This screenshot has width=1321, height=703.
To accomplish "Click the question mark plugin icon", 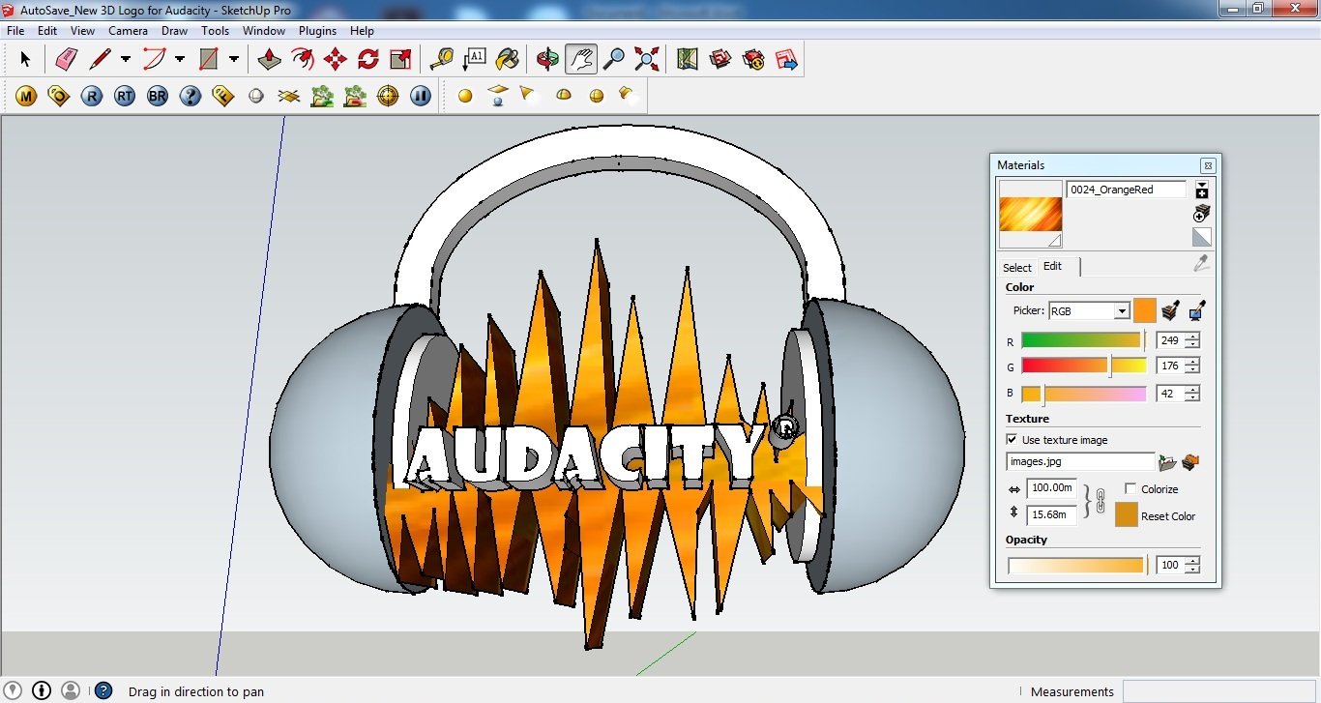I will [x=191, y=96].
